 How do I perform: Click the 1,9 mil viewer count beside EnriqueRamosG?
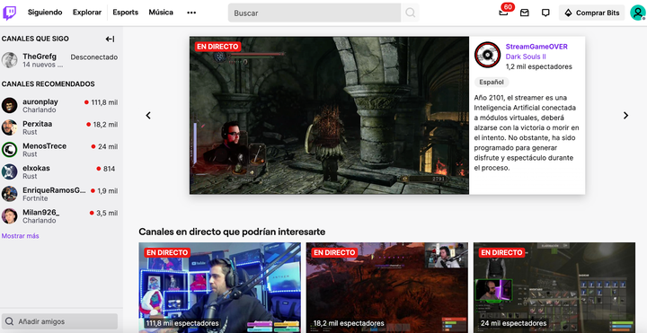(107, 191)
